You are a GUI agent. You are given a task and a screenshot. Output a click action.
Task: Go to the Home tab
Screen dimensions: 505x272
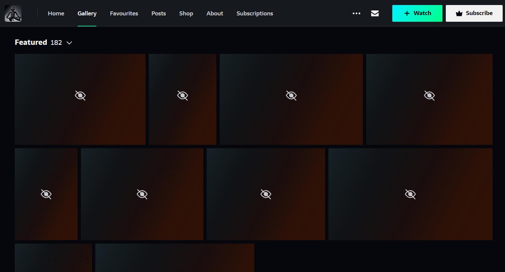[56, 13]
